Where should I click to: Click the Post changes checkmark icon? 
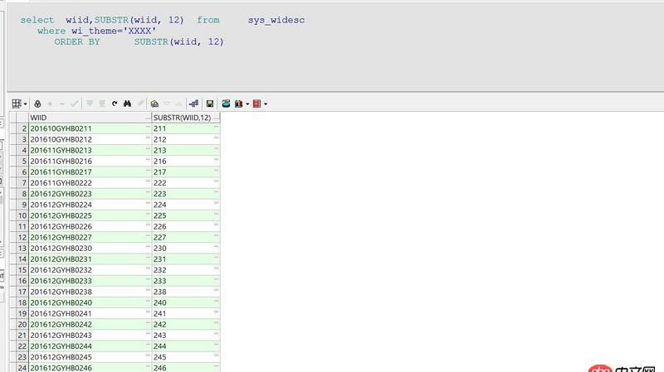[75, 104]
